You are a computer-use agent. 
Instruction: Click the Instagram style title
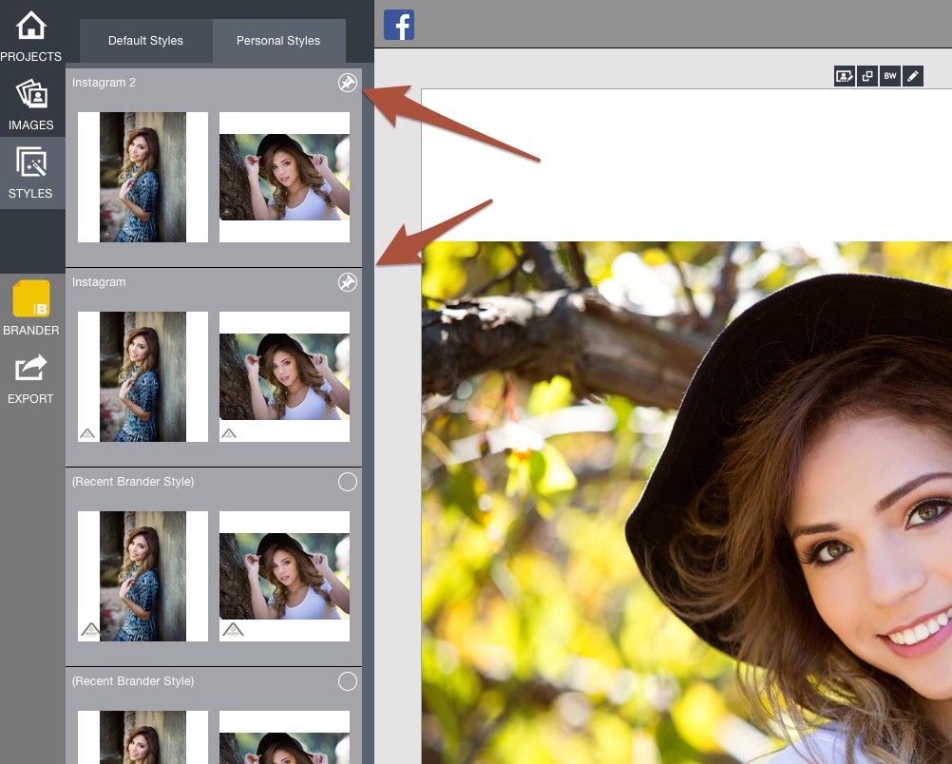(x=99, y=282)
